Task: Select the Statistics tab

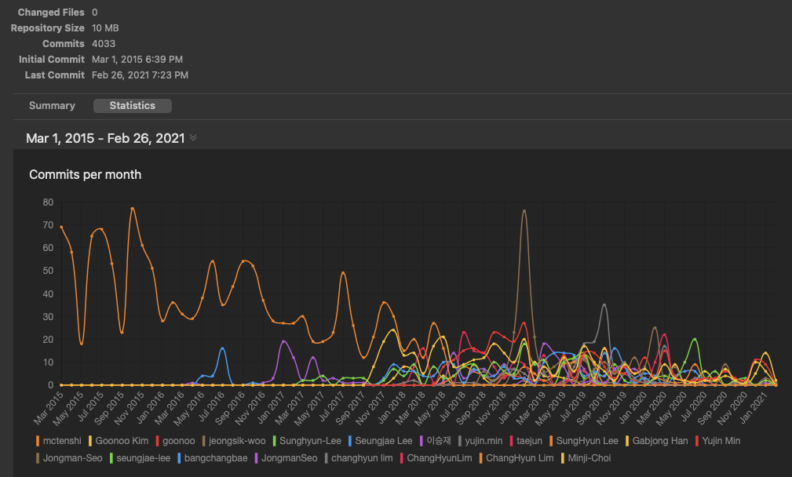Action: (133, 105)
